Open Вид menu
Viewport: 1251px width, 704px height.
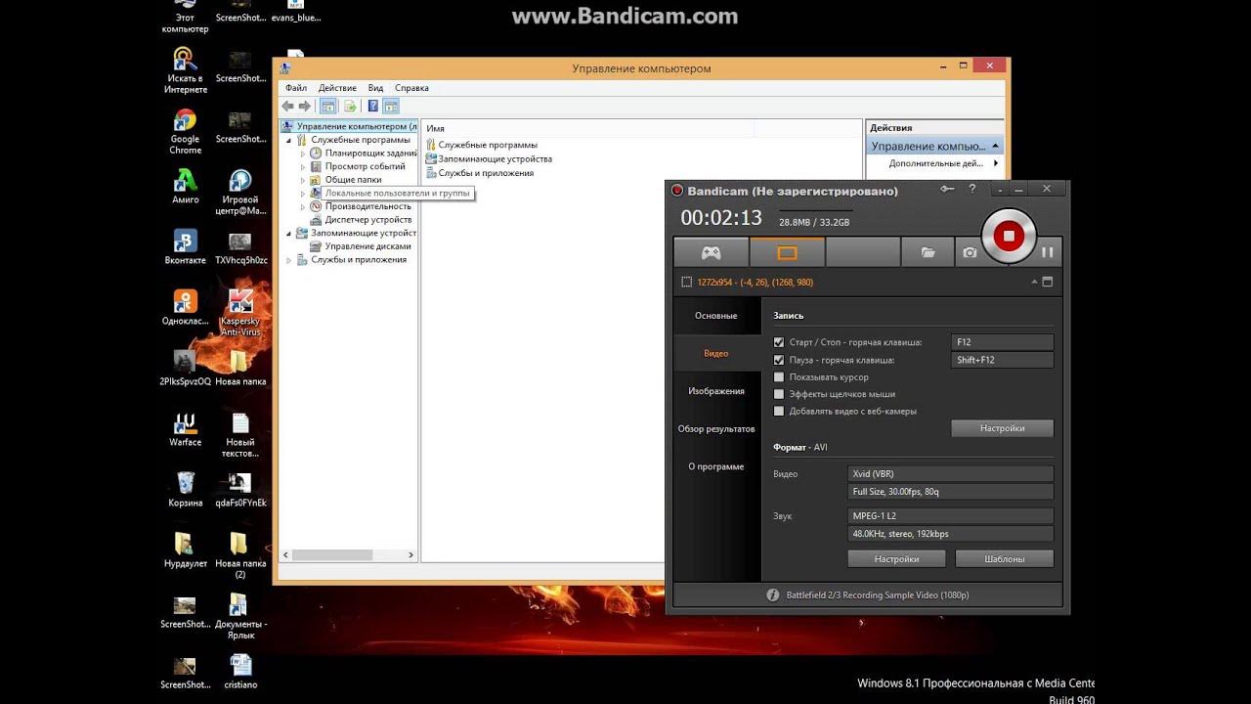[x=375, y=88]
